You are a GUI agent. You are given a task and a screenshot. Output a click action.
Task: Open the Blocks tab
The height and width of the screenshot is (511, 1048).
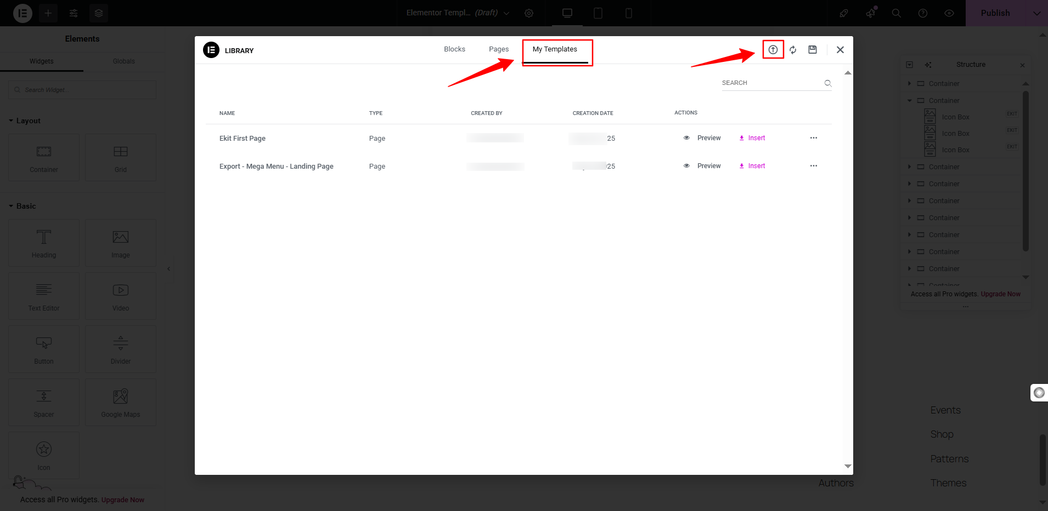click(454, 49)
